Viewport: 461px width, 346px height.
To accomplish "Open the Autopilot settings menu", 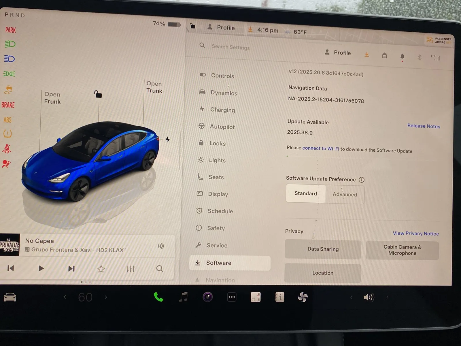I will point(222,127).
